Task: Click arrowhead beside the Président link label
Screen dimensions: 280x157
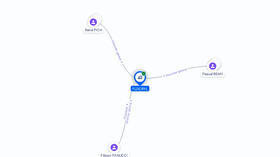Action: (127, 105)
